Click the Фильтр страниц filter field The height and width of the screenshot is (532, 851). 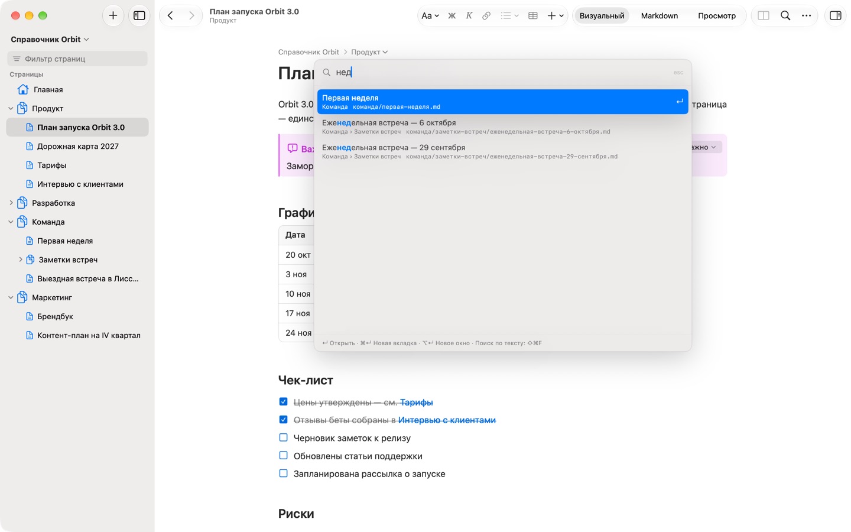[x=77, y=59]
